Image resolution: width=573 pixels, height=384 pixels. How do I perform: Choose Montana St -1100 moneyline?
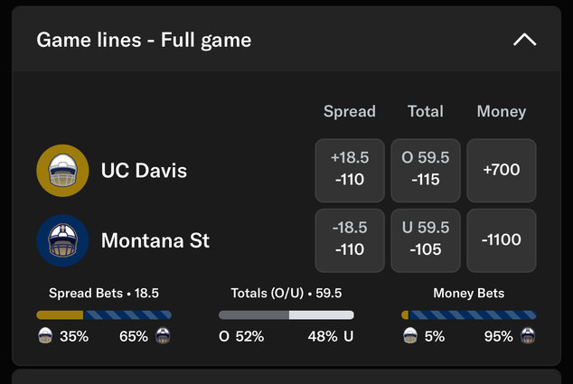(x=501, y=240)
